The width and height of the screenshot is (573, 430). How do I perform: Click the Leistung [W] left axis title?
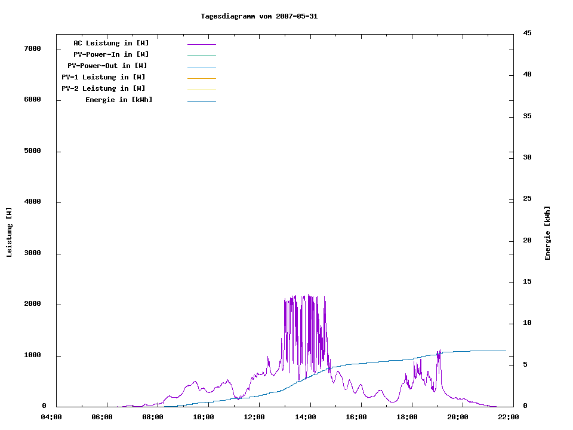(x=9, y=232)
